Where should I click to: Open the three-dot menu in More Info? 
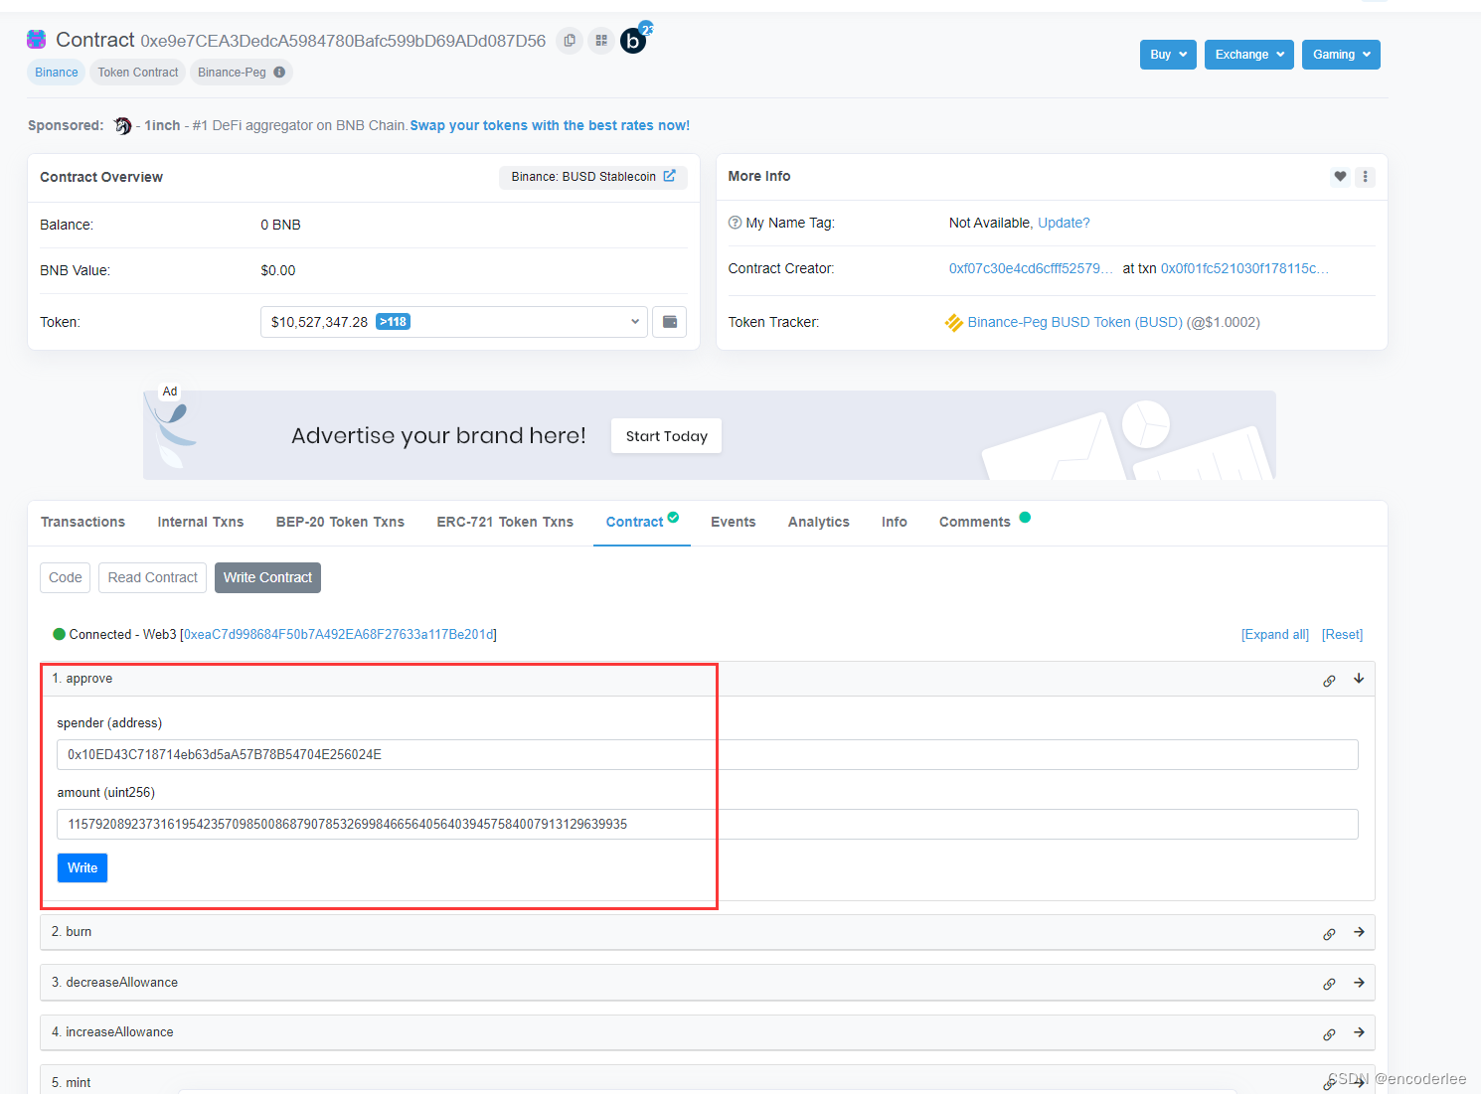click(1366, 177)
